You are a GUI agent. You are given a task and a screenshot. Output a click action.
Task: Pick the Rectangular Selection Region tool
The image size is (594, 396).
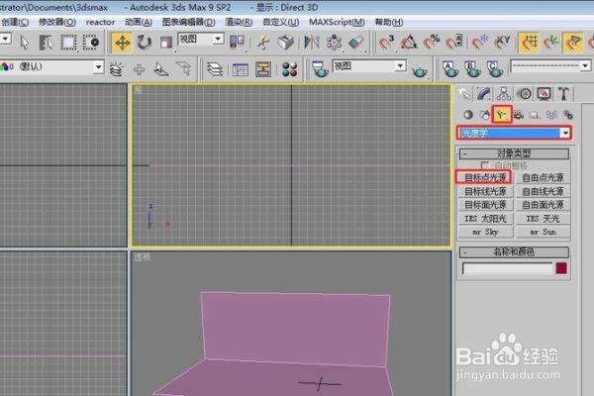68,43
